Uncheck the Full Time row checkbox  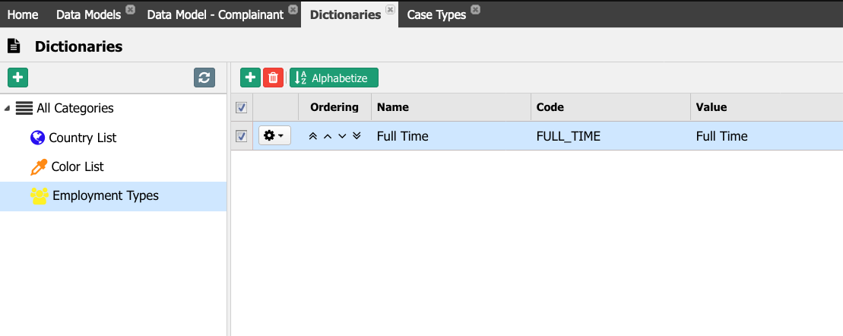242,137
